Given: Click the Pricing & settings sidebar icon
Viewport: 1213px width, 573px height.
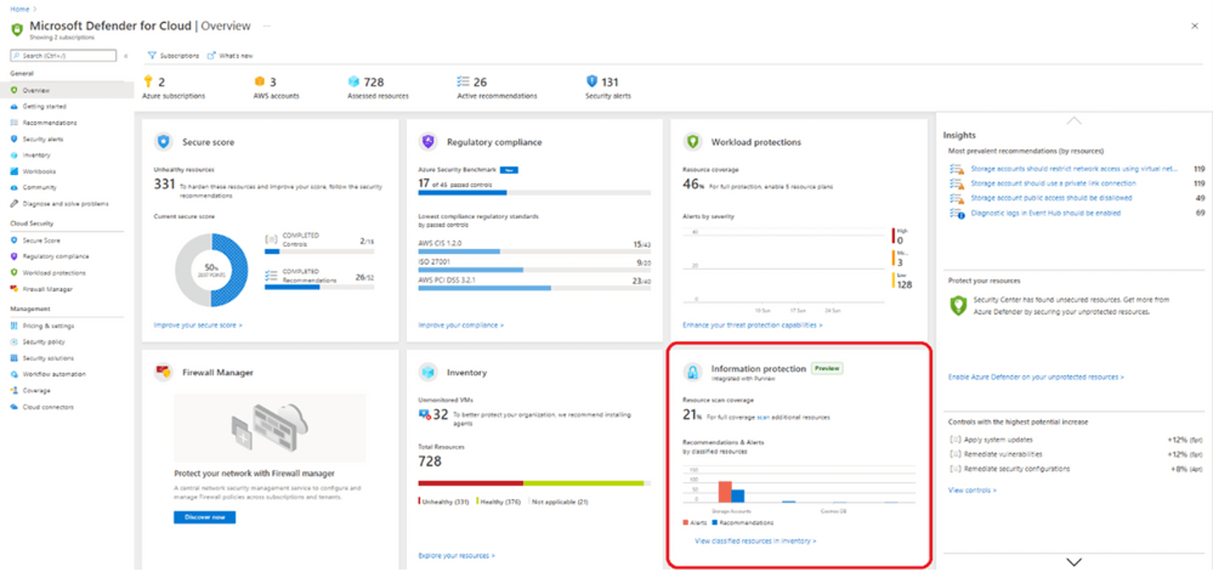Looking at the screenshot, I should (x=14, y=326).
